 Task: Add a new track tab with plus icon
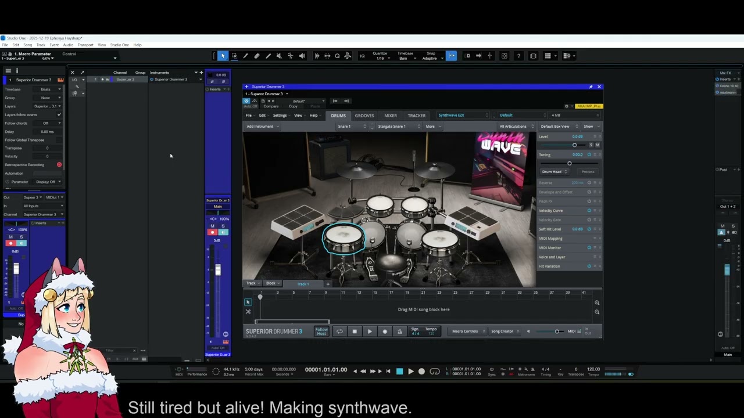327,284
